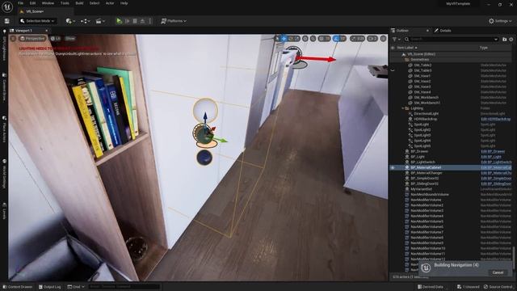This screenshot has height=291, width=517.
Task: Open Outliner filter funnel dropdown
Action: [x=396, y=40]
